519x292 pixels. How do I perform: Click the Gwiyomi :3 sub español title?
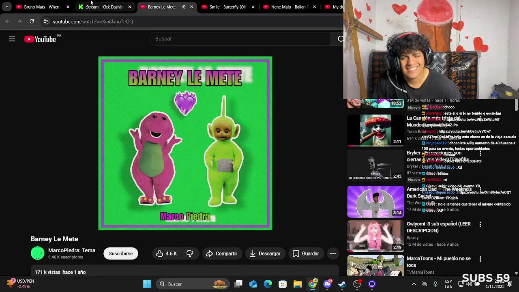click(x=439, y=227)
